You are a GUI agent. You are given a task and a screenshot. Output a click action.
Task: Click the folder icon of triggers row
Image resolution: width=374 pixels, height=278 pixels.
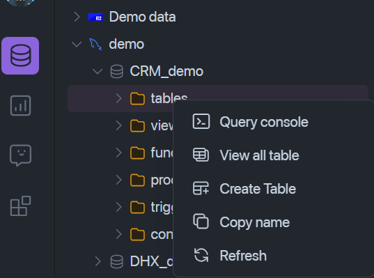click(138, 207)
